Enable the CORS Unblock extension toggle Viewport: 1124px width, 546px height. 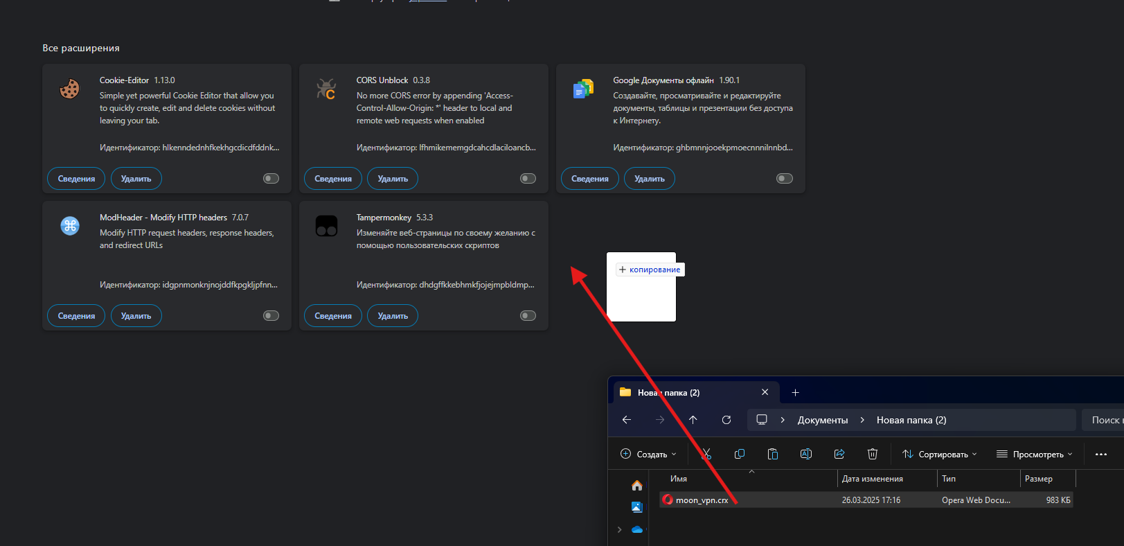point(528,179)
